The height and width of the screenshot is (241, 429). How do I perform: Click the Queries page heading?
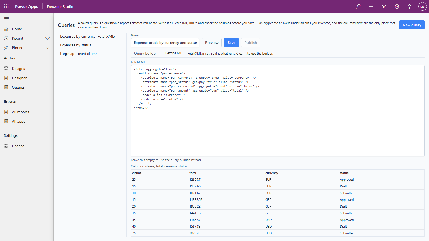(x=66, y=25)
